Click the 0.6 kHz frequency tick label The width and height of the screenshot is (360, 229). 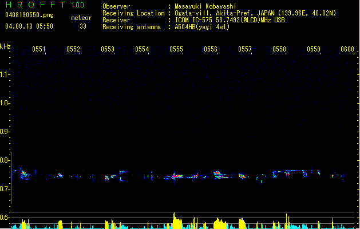[x=5, y=218]
